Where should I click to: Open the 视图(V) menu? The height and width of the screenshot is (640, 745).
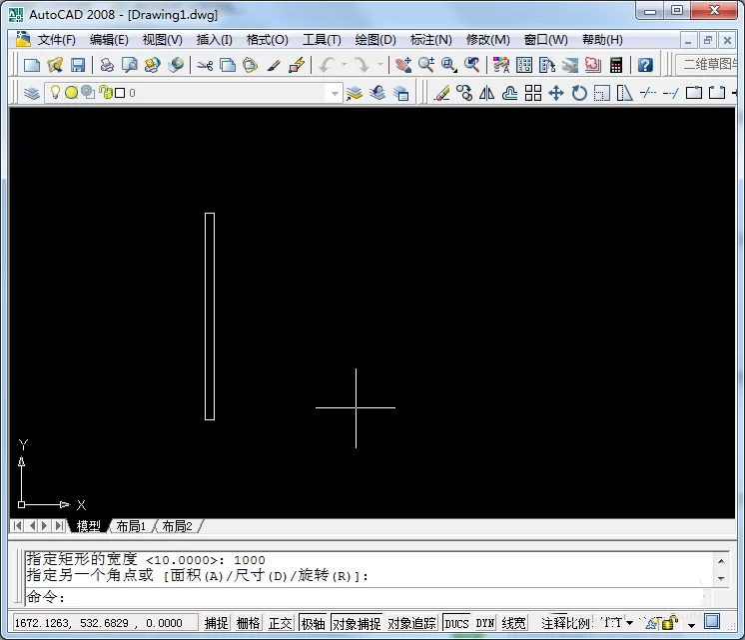[x=162, y=40]
